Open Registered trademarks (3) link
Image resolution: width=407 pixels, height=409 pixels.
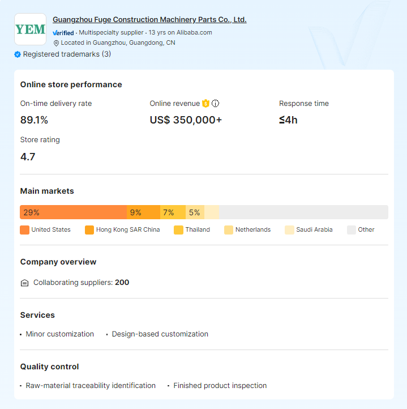click(x=67, y=54)
